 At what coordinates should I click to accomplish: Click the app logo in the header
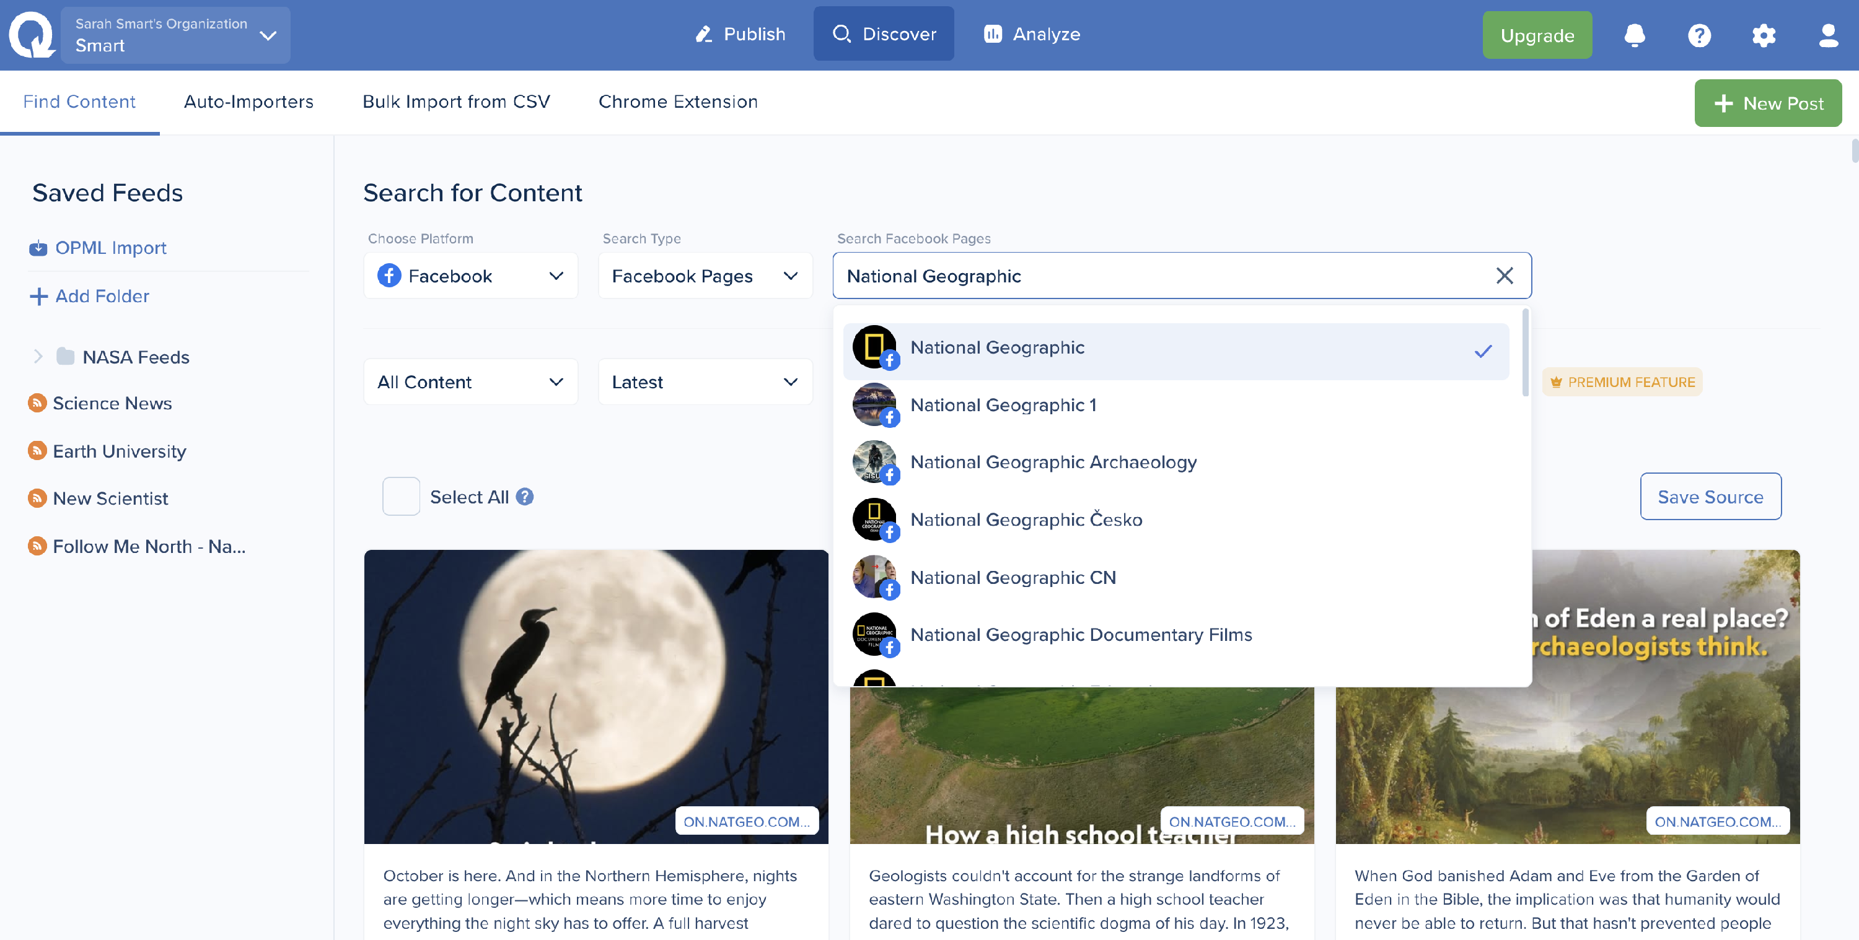click(x=30, y=35)
